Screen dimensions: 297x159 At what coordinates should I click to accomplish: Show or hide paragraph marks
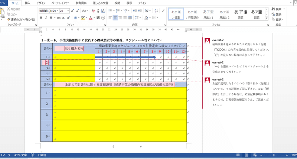tap(163, 11)
